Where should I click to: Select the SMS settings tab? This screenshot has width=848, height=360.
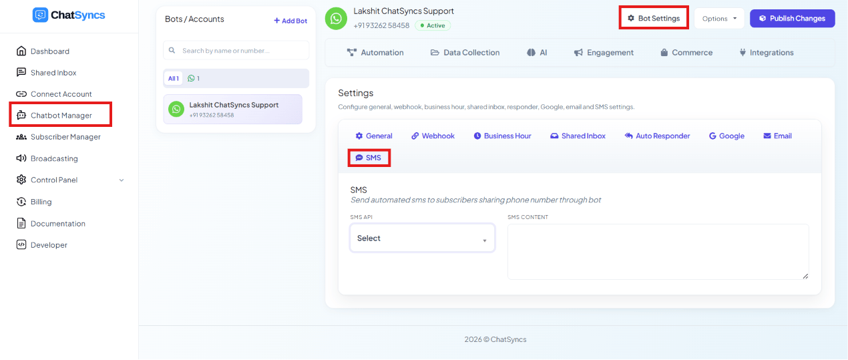(x=369, y=158)
